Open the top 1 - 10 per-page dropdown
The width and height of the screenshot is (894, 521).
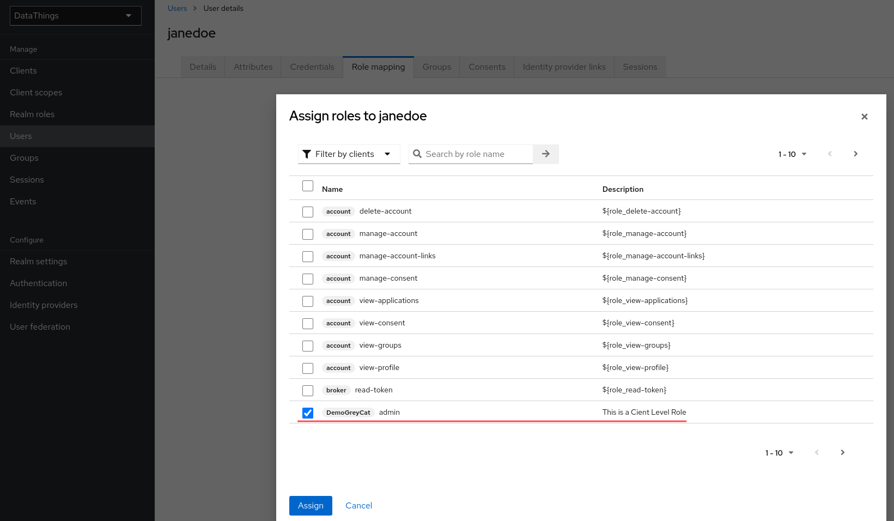pos(792,154)
